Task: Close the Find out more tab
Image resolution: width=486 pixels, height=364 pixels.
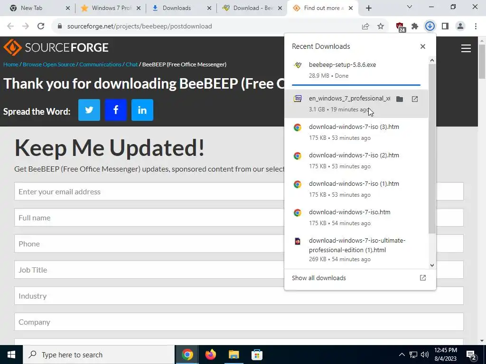Action: (x=351, y=8)
